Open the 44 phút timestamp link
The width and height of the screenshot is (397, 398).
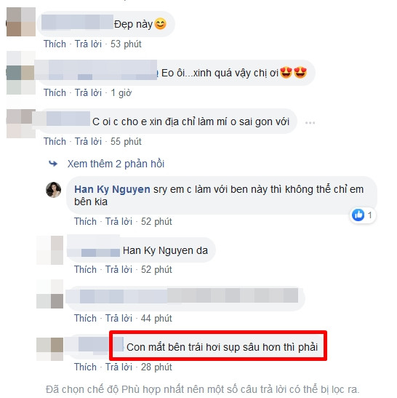tap(156, 318)
